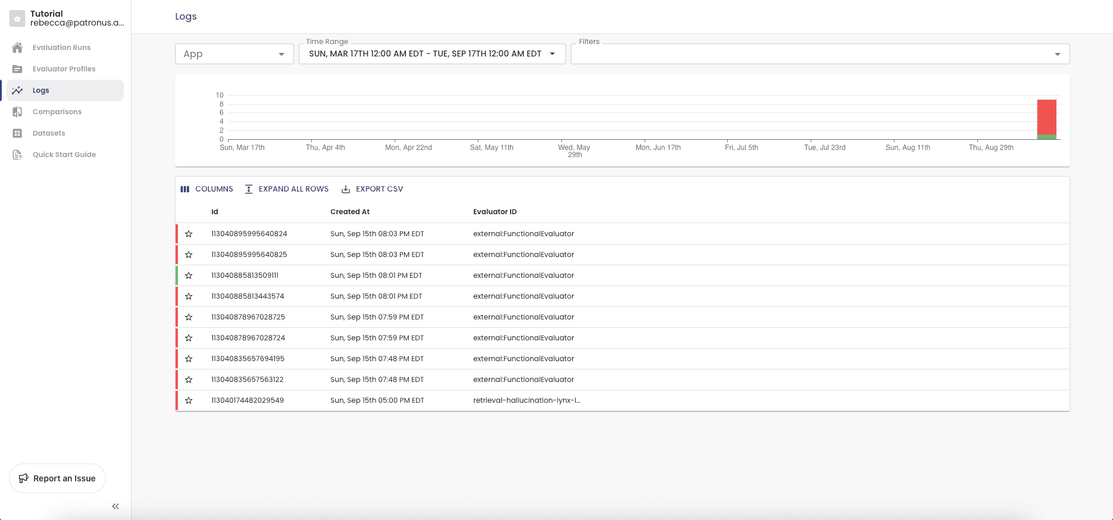The image size is (1113, 520).
Task: Sort by the Created At column header
Action: (x=350, y=212)
